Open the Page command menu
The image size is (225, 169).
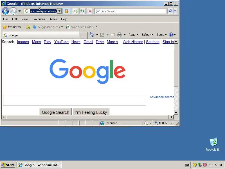pos(133,35)
